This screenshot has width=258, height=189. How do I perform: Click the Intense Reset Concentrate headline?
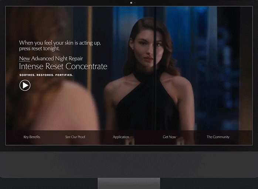tap(63, 66)
